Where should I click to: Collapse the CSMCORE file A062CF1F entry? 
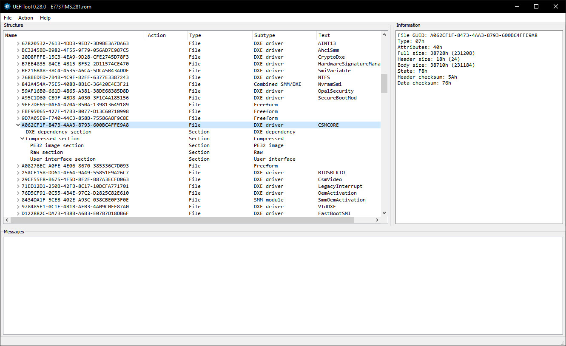point(18,125)
